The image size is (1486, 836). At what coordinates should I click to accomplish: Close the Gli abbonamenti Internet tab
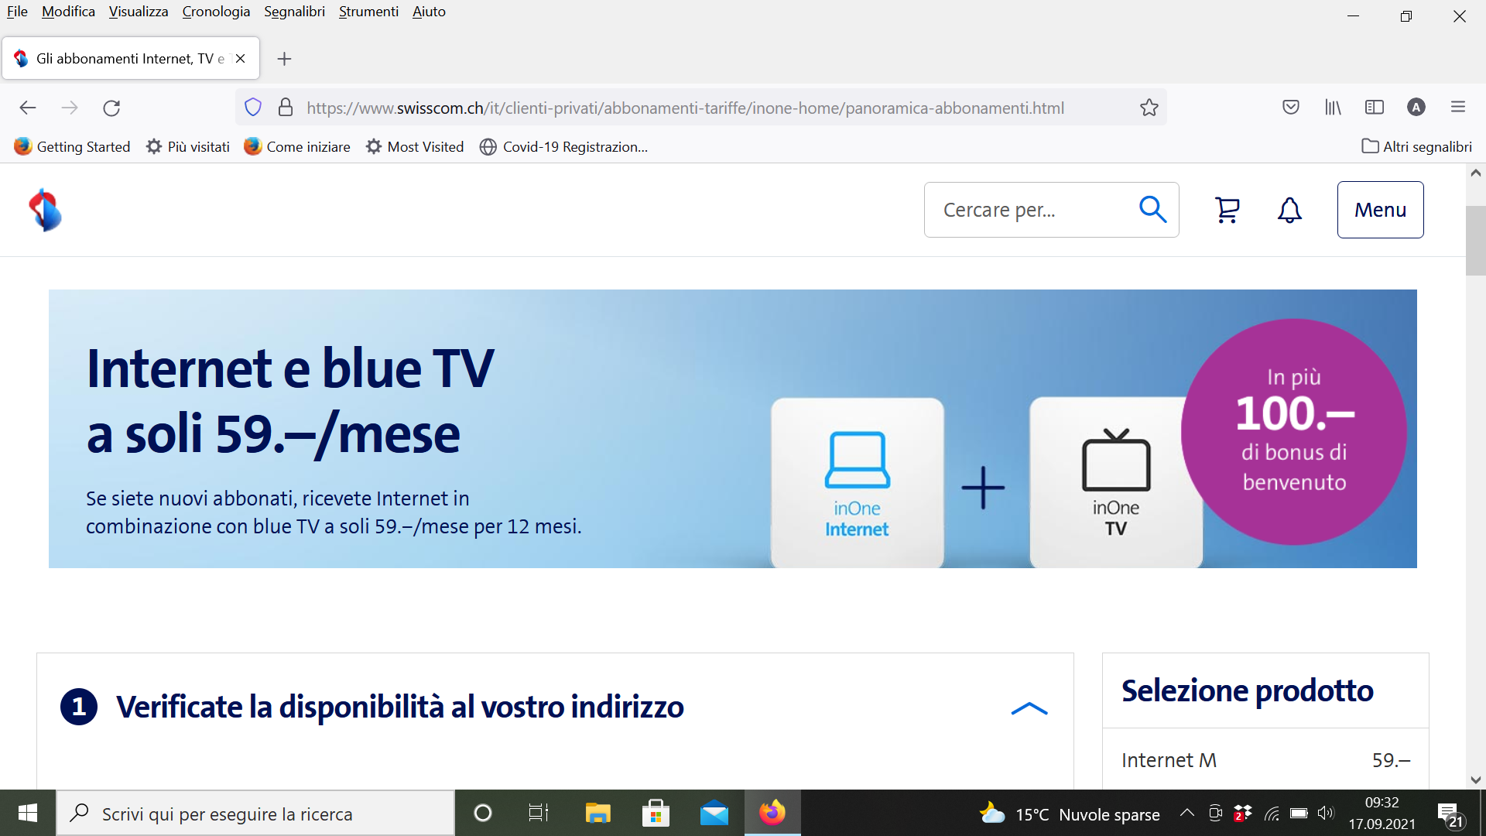[240, 59]
